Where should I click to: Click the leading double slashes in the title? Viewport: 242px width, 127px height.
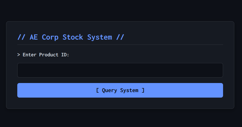[x=21, y=37]
